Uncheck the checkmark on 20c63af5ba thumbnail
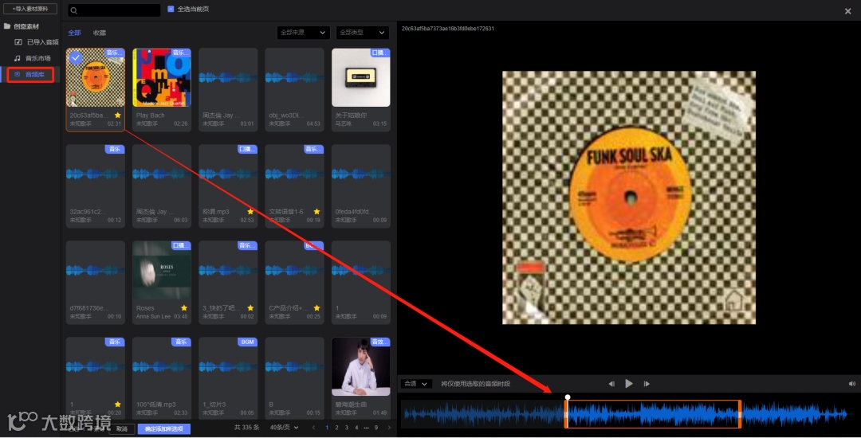 76,57
